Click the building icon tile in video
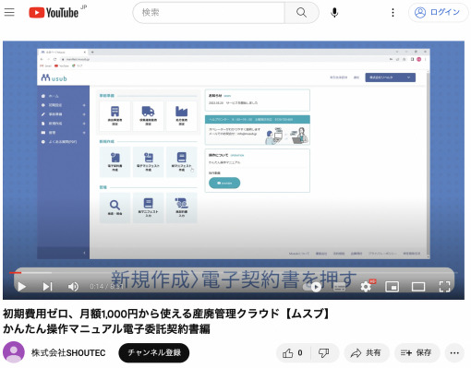 pos(115,116)
